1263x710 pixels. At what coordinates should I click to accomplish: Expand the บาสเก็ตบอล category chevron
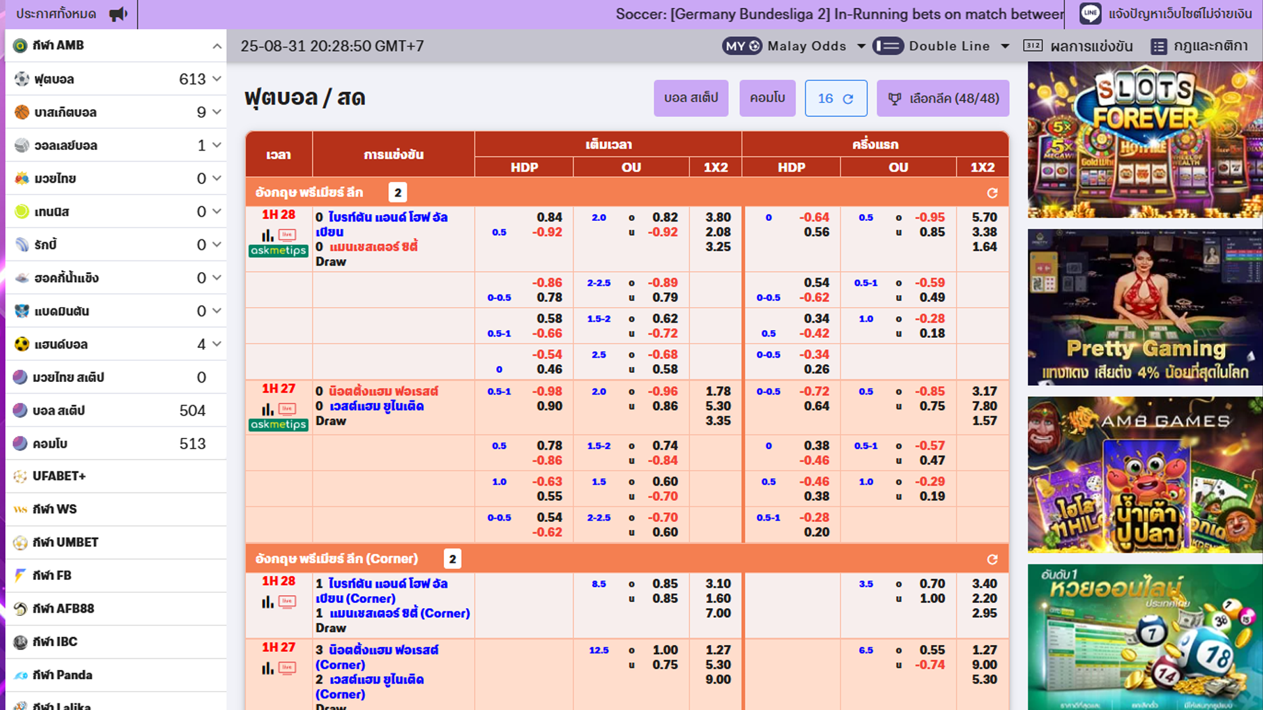(216, 112)
